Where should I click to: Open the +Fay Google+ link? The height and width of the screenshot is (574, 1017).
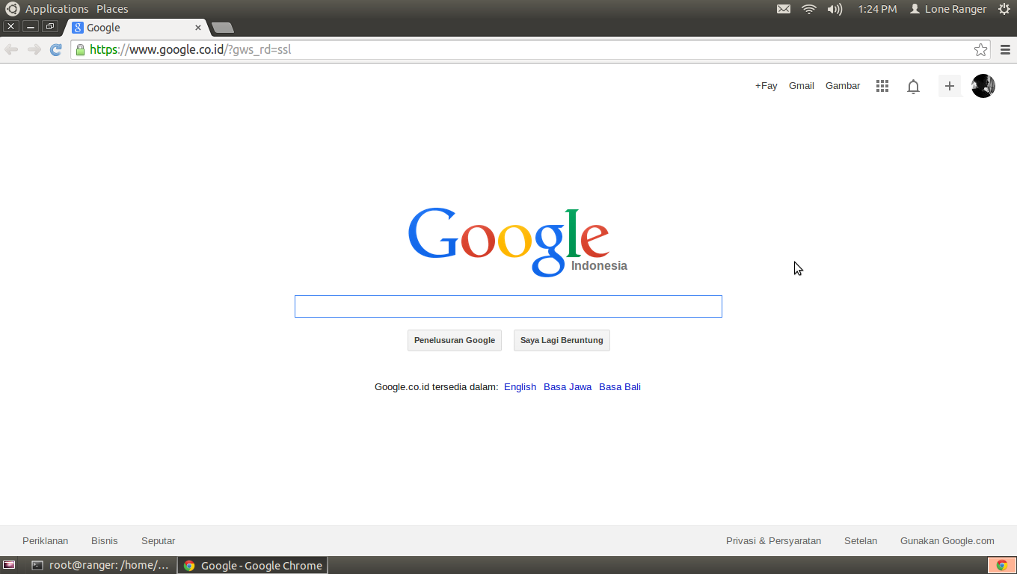click(766, 86)
